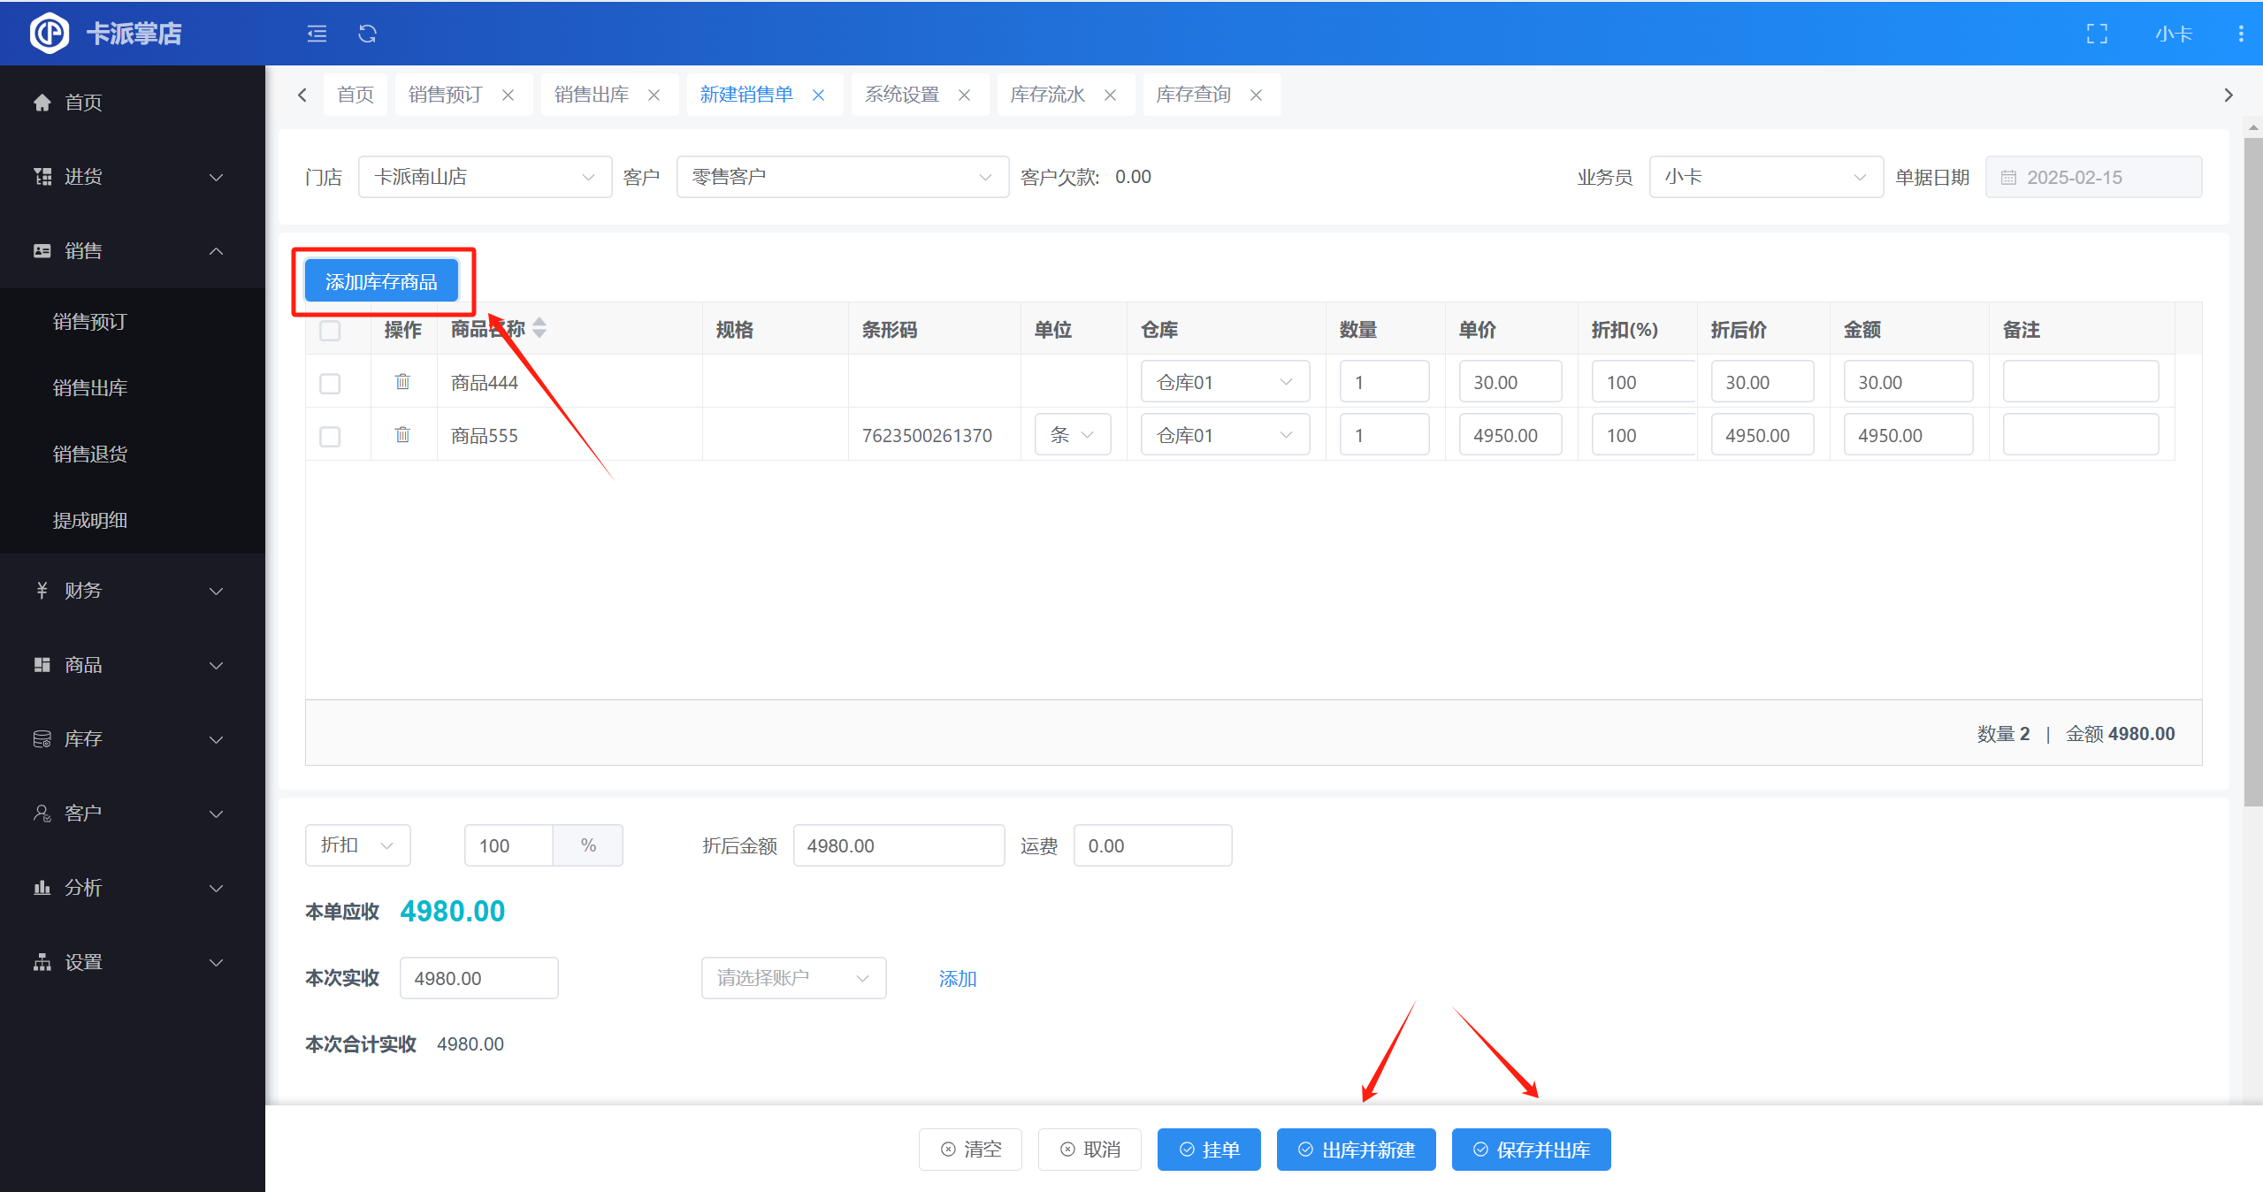This screenshot has width=2263, height=1192.
Task: Open 销售退货 in sidebar
Action: pyautogui.click(x=90, y=454)
